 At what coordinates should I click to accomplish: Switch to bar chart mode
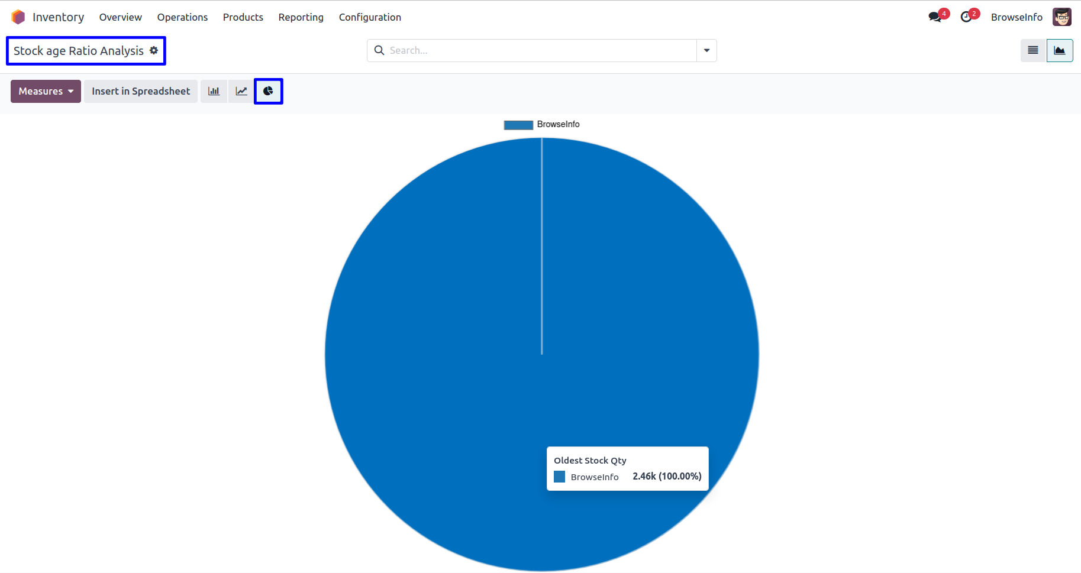pos(214,91)
